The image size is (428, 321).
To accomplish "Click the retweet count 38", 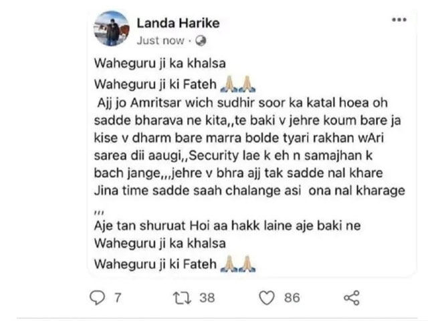I will coord(207,298).
